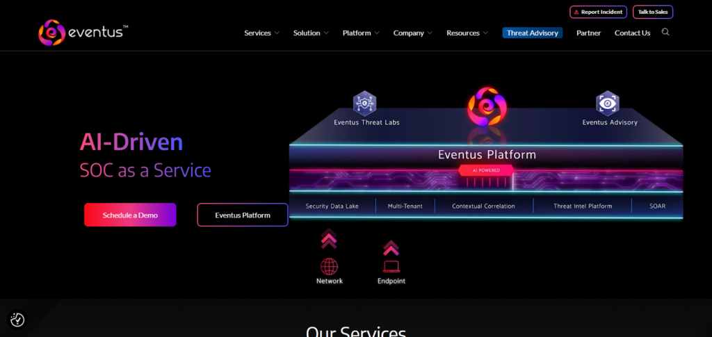Click the SOAR label
Image resolution: width=712 pixels, height=337 pixels.
click(x=657, y=206)
